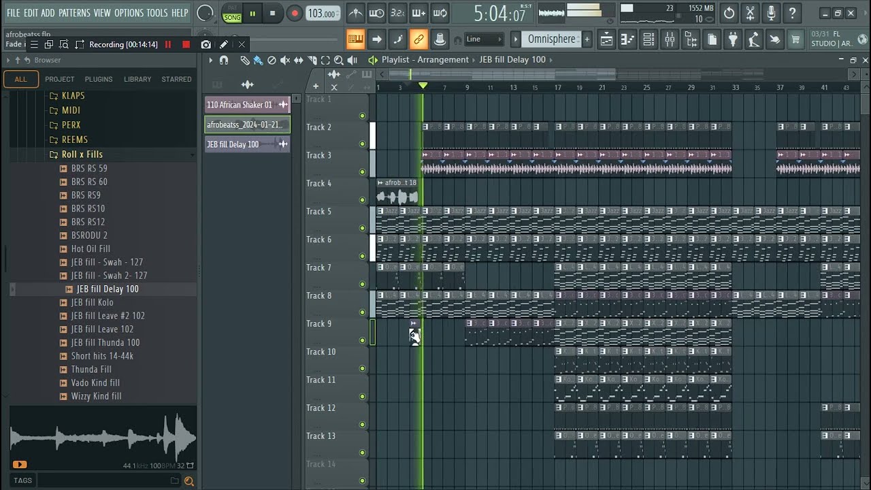Open the plugin picker icon

(691, 39)
